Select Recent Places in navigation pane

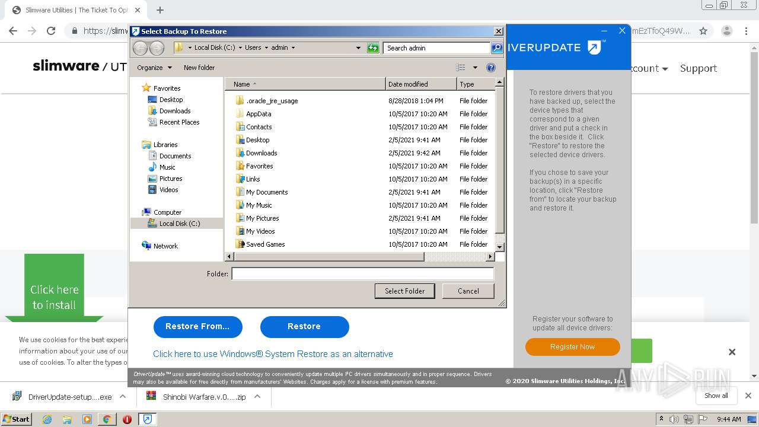(179, 122)
